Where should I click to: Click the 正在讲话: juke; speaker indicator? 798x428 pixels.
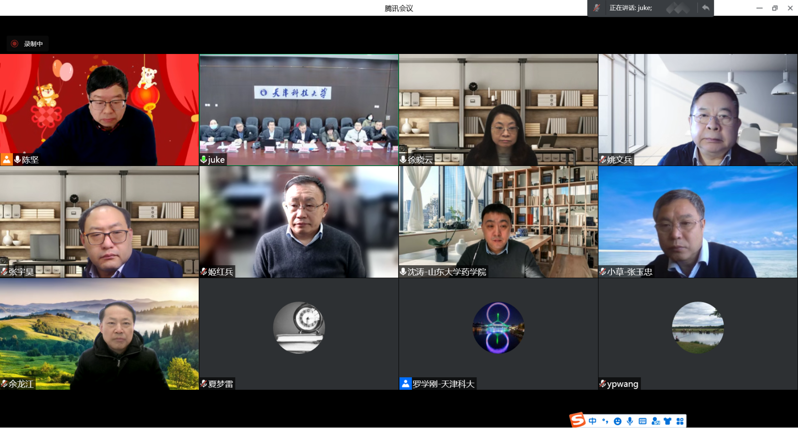tap(630, 8)
